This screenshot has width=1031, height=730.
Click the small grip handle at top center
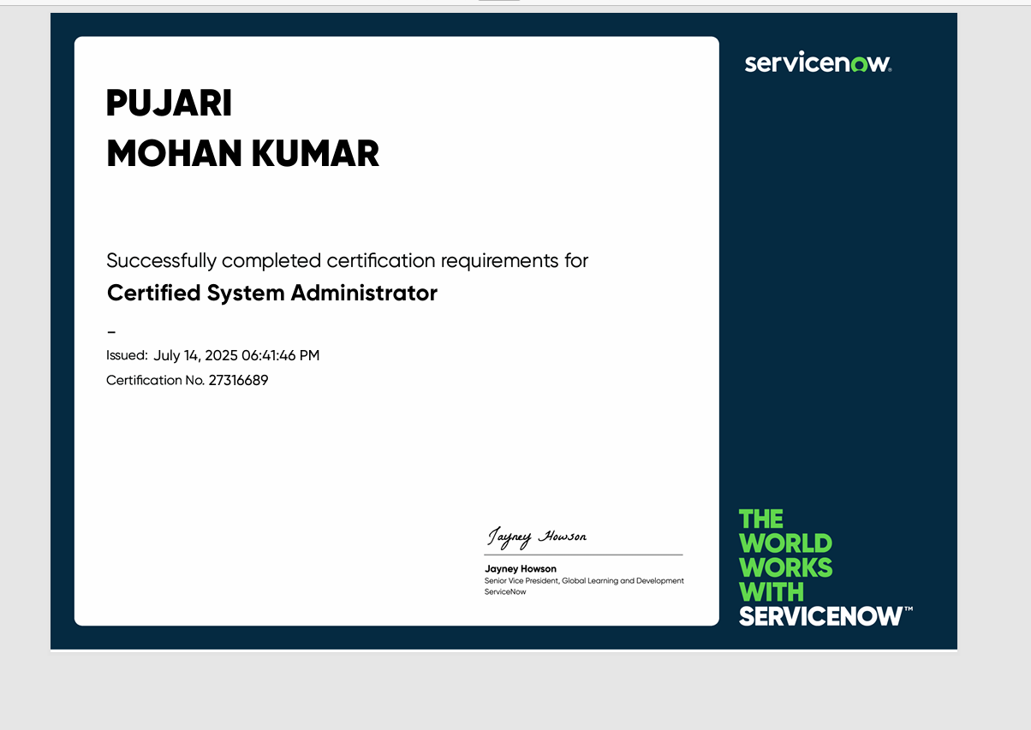[499, 2]
